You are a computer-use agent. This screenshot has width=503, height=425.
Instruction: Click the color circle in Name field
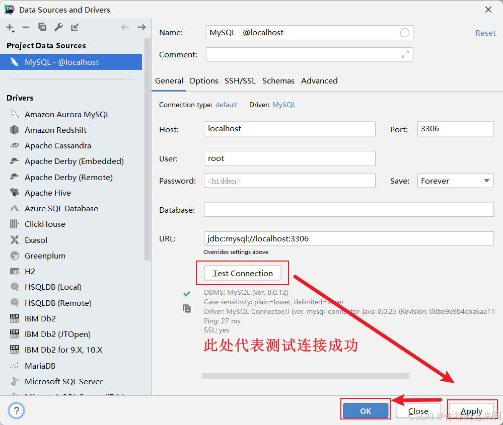404,33
